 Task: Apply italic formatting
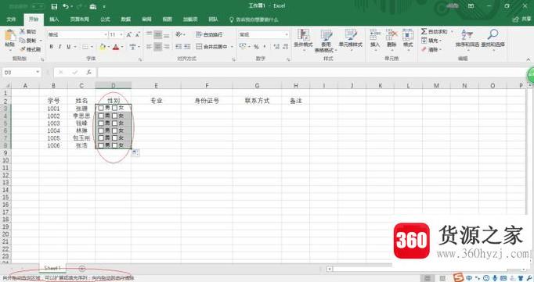click(x=60, y=47)
